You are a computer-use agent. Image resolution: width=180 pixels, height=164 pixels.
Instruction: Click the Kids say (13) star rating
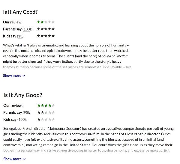[x=46, y=36]
